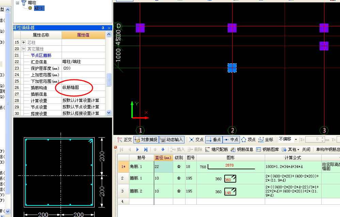340x217 pixels.
Task: Select purple column at axis 1 and D
Action: tap(140, 28)
